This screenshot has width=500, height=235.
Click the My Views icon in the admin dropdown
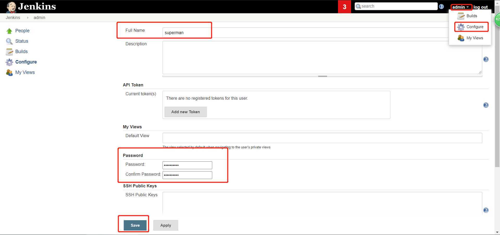point(461,38)
